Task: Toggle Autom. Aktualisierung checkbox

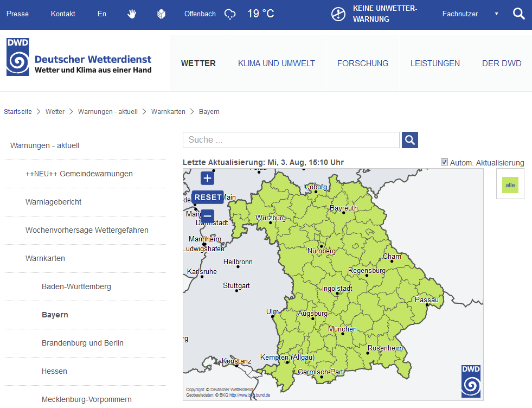Action: click(444, 162)
